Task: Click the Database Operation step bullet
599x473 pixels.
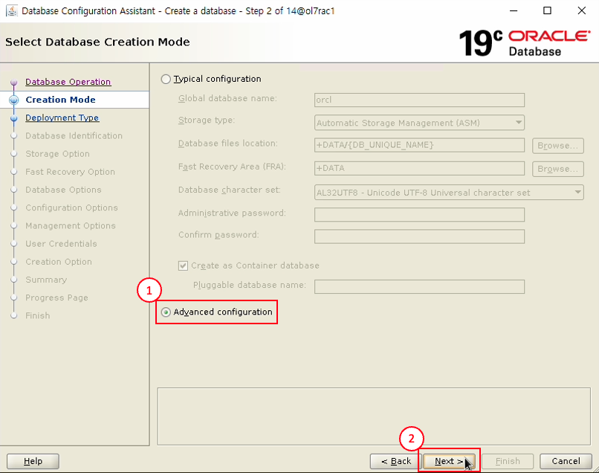Action: coord(14,82)
